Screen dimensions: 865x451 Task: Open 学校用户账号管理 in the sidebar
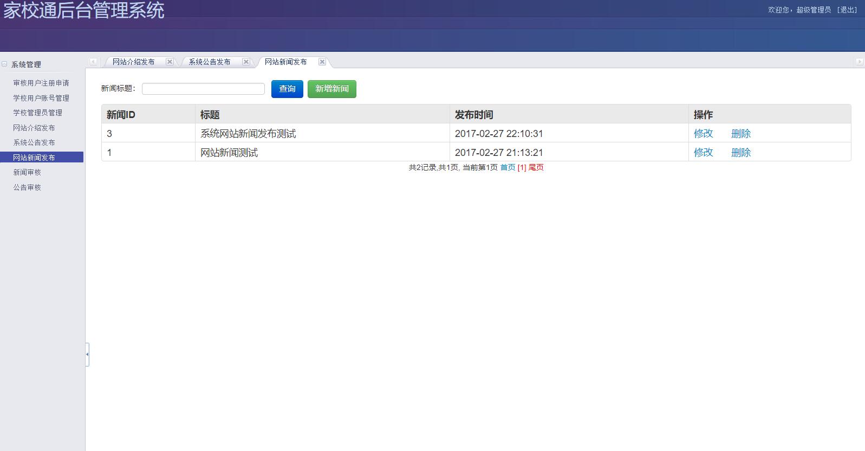(41, 98)
